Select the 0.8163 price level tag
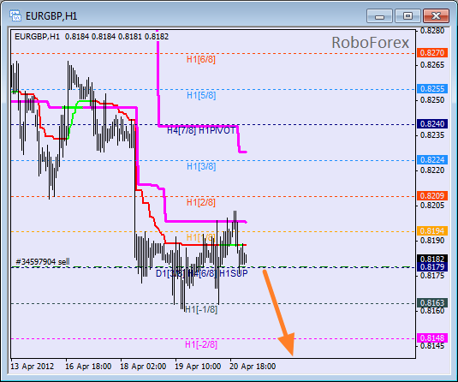 [x=432, y=303]
